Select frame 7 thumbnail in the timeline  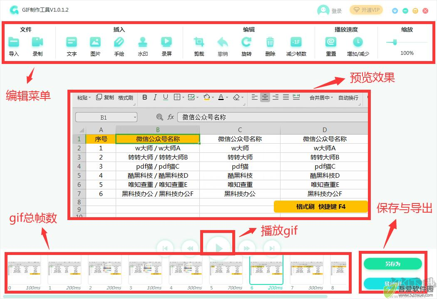[307, 269]
